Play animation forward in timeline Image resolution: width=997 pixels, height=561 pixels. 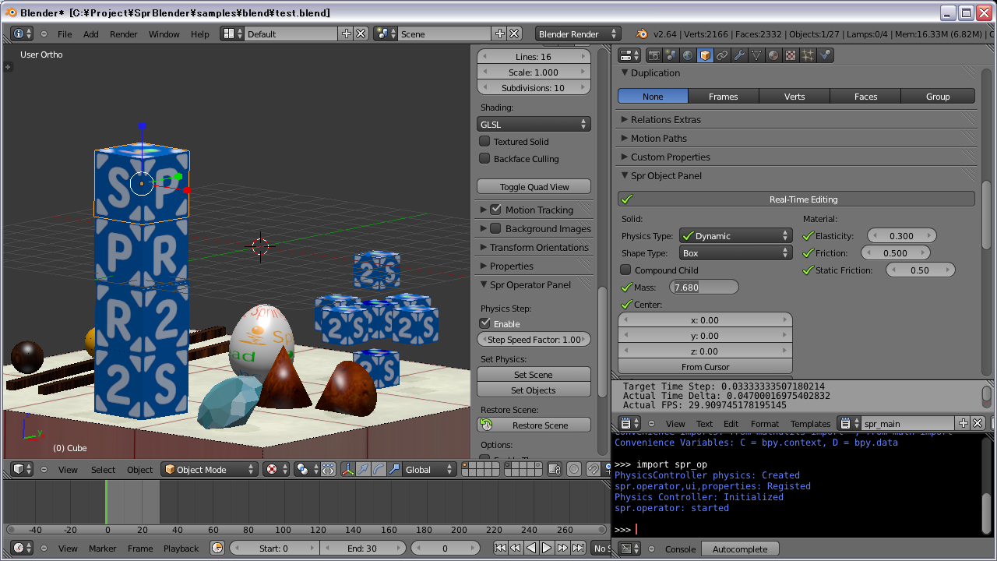pos(547,549)
